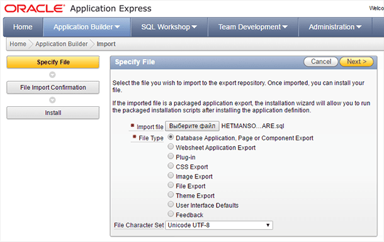384x242 pixels.
Task: Select the Websheet Application Export option
Action: click(171, 146)
